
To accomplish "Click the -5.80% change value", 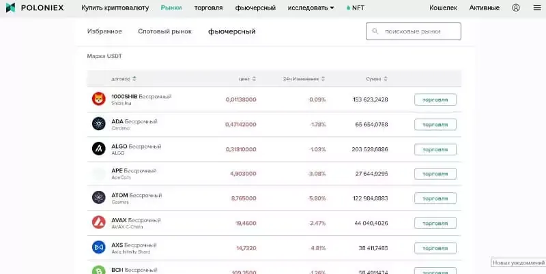I will [317, 198].
